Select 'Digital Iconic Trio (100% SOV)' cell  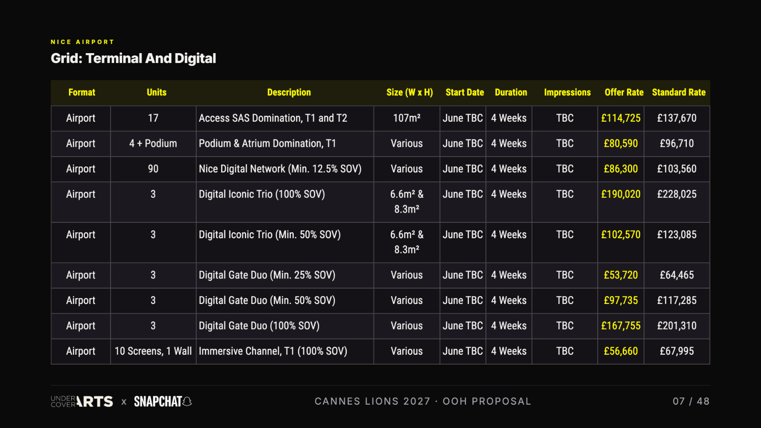[x=285, y=202]
